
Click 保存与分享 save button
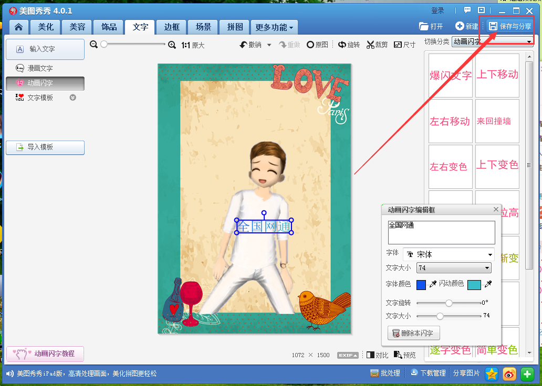coord(510,26)
